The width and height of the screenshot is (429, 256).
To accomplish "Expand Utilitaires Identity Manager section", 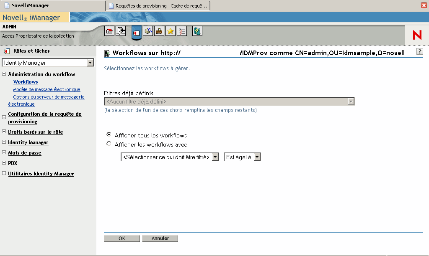I will click(4, 173).
